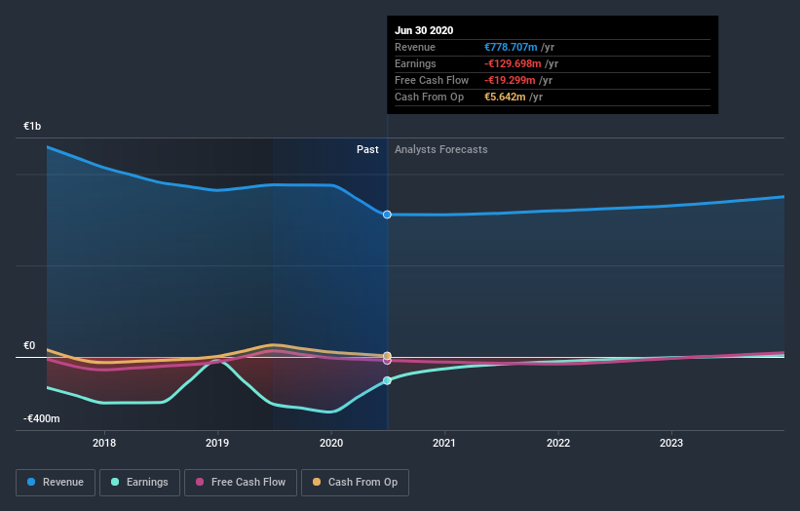The height and width of the screenshot is (511, 800).
Task: Toggle the Free Cash Flow legend button
Action: pos(241,483)
